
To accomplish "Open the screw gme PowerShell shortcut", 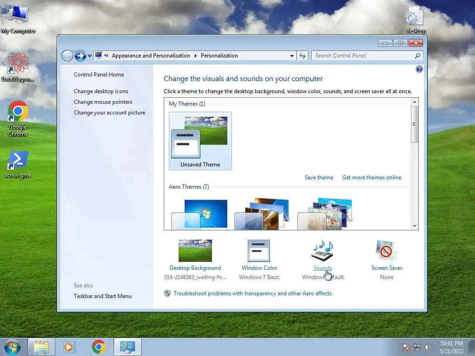I will (x=18, y=165).
